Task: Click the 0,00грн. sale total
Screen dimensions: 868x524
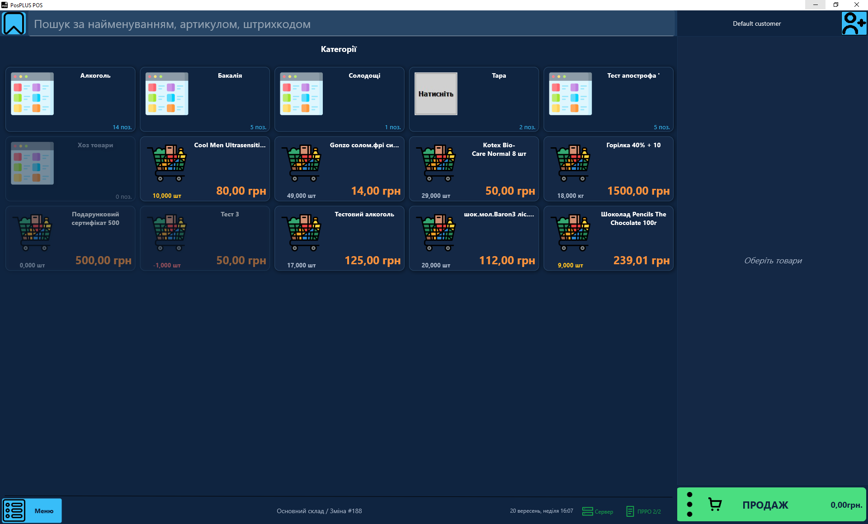Action: pyautogui.click(x=846, y=505)
